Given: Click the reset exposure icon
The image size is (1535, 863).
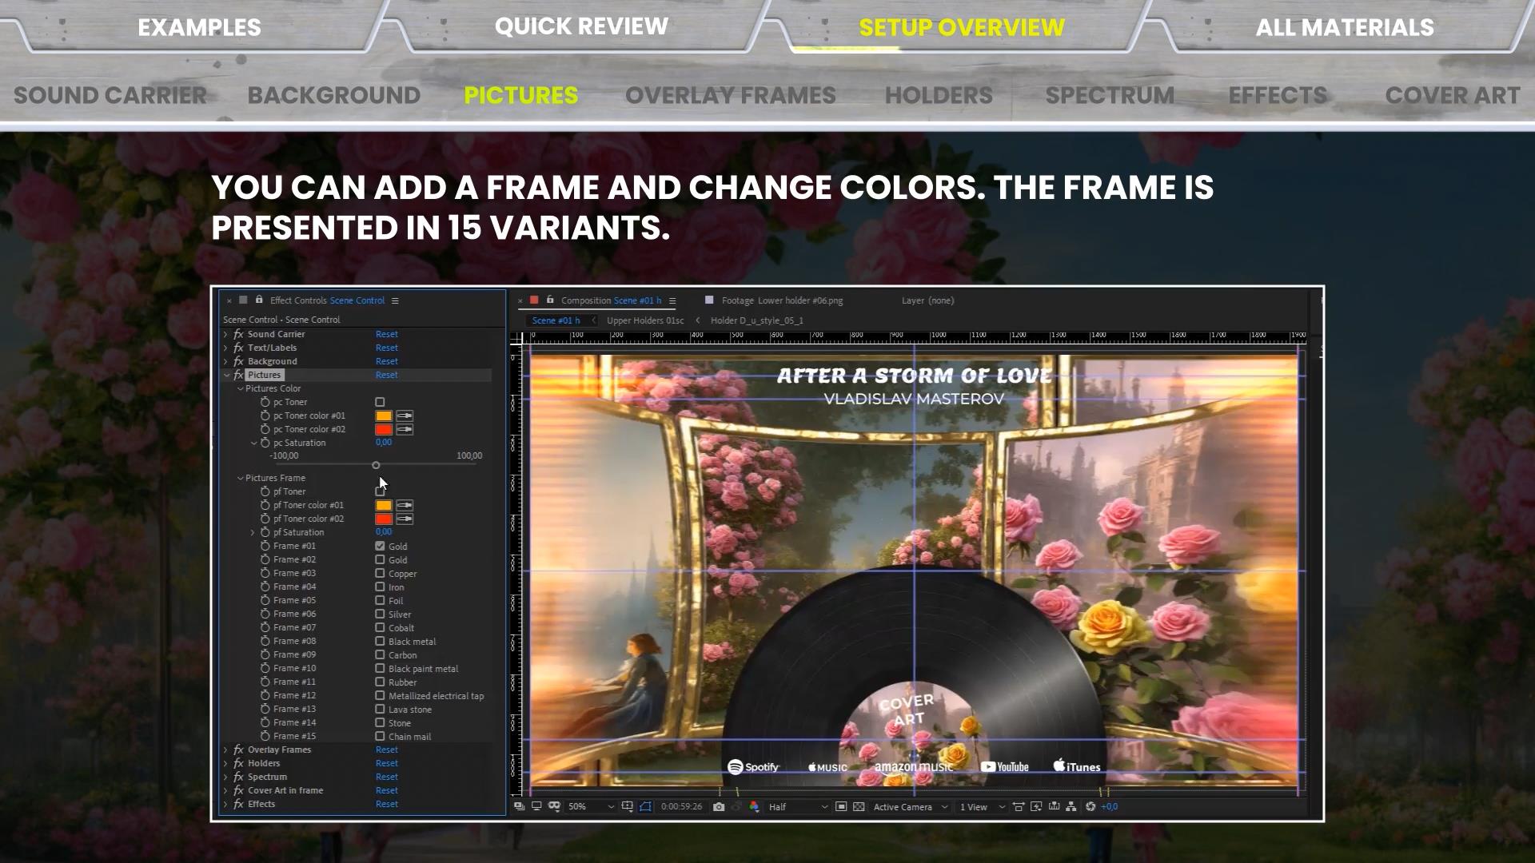Looking at the screenshot, I should click(1090, 807).
